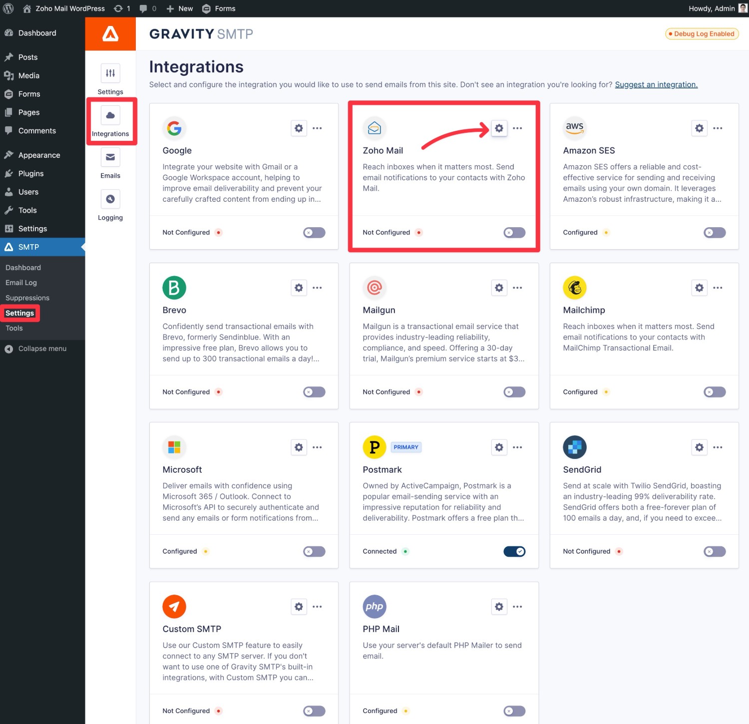The image size is (749, 724).
Task: Click Suggest an integration link
Action: [656, 84]
